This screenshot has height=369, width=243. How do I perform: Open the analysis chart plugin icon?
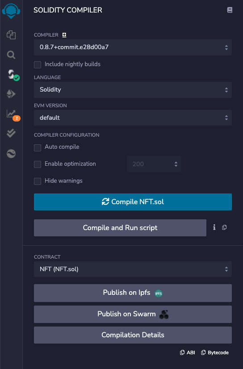(x=12, y=114)
